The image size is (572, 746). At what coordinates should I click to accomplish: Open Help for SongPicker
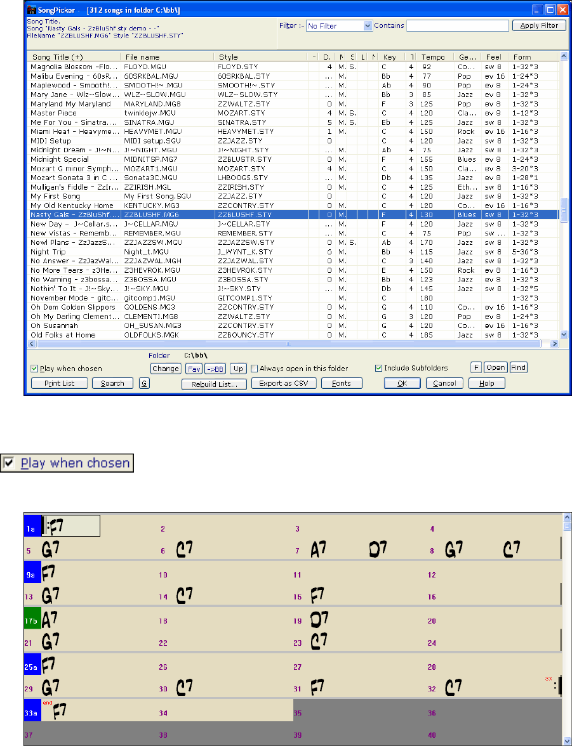coord(487,383)
